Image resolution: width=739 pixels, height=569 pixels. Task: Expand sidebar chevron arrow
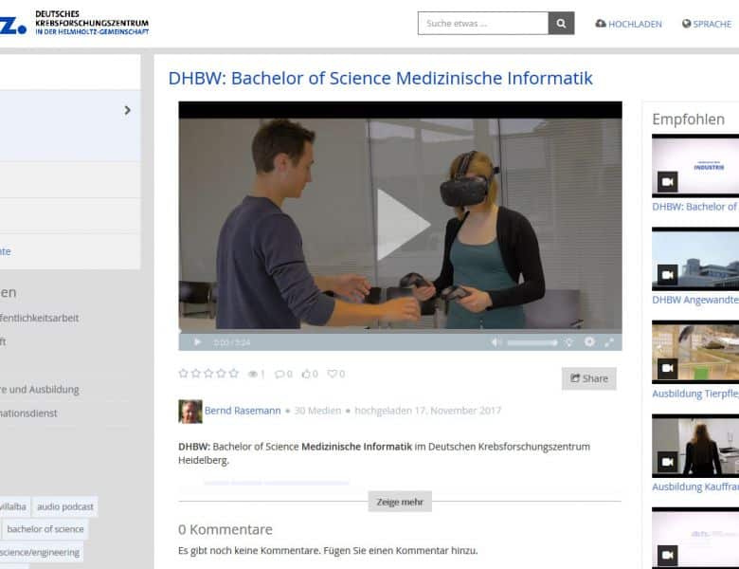pyautogui.click(x=127, y=110)
